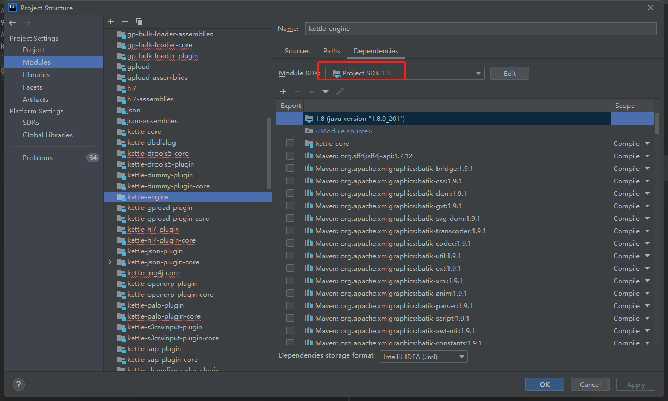Image resolution: width=668 pixels, height=401 pixels.
Task: Toggle export checkbox for kettle-core dependency
Action: (x=290, y=144)
